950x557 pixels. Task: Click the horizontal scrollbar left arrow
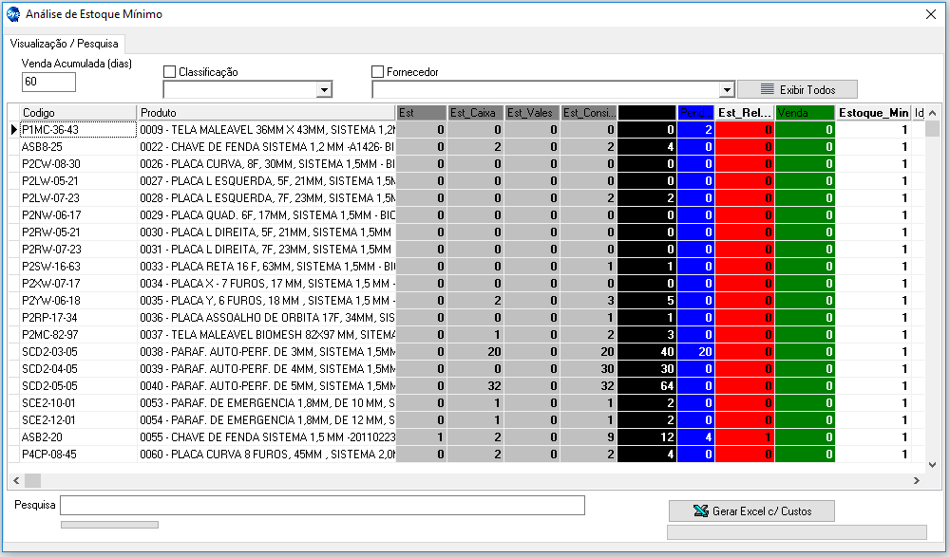click(13, 481)
